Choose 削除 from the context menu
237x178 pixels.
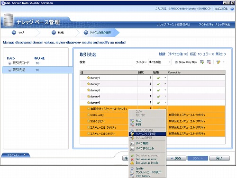tap(147, 125)
